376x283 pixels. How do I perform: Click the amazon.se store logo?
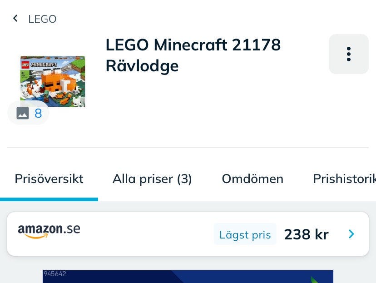[x=49, y=230]
